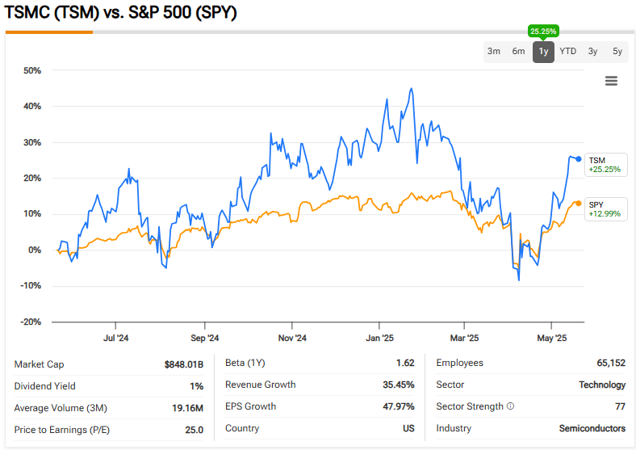This screenshot has width=636, height=450.
Task: Click the Average Volume (3M) label
Action: 61,408
